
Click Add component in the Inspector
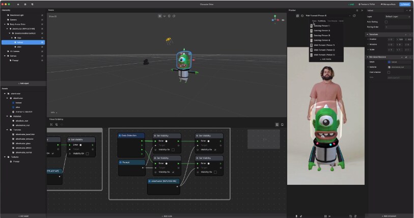click(389, 216)
